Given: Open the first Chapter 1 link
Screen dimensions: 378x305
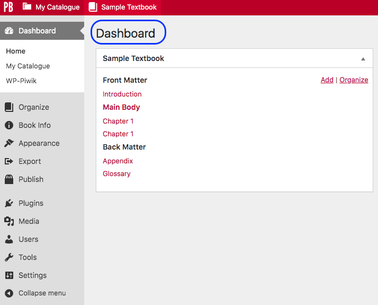Looking at the screenshot, I should point(118,121).
